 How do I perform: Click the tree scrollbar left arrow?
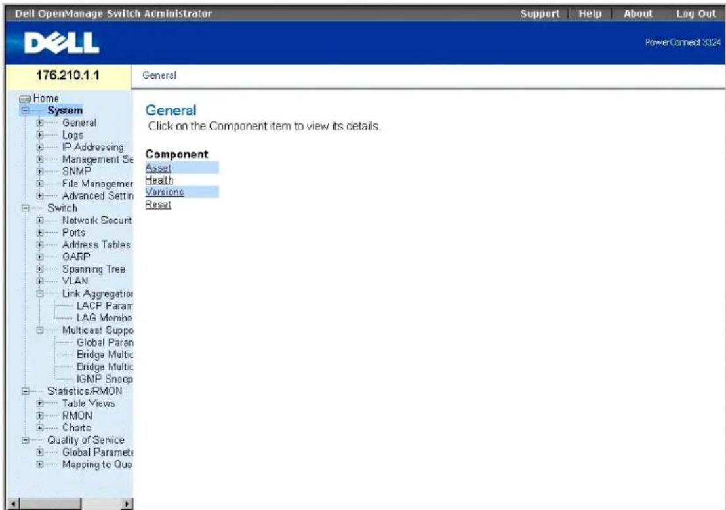14,503
